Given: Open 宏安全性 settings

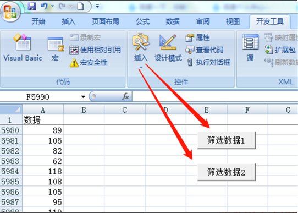Looking at the screenshot, I should click(x=89, y=63).
